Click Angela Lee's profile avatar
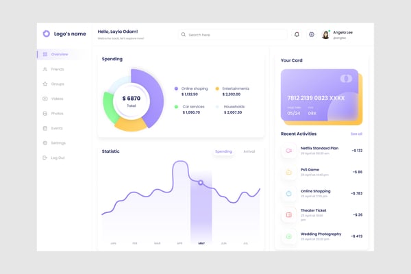Screen dimensions: 411x274 325,35
